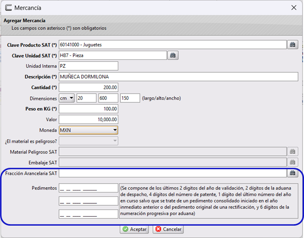Click the first Pedimentos input field
This screenshot has width=304, height=238.
89,188
